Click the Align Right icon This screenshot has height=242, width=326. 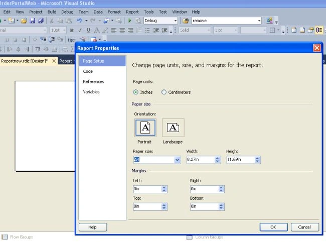pyautogui.click(x=130, y=31)
